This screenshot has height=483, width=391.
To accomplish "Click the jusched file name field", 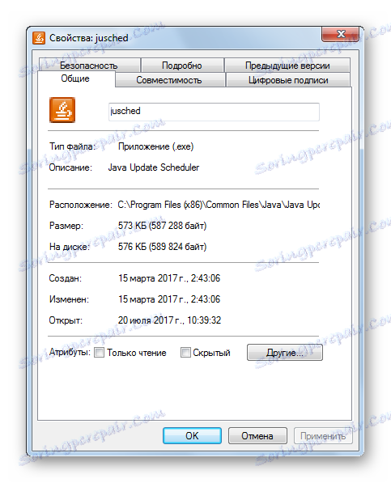I will coord(214,112).
